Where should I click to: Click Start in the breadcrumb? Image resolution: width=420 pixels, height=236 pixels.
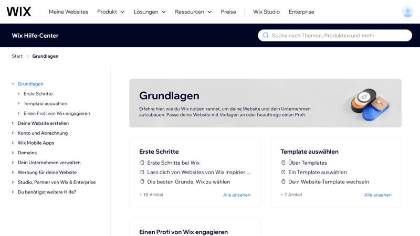coord(17,56)
